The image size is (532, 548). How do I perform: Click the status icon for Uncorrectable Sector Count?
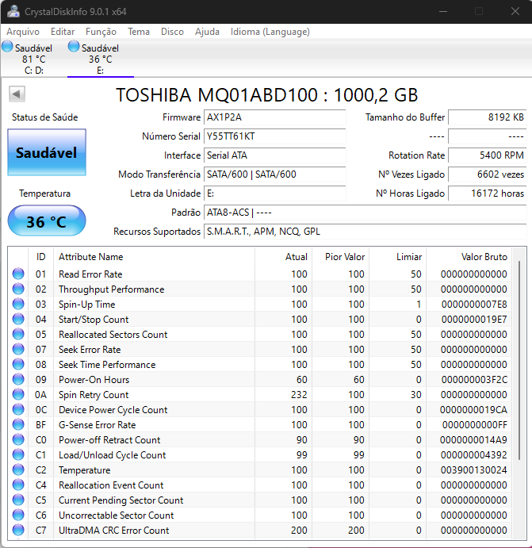coord(18,515)
